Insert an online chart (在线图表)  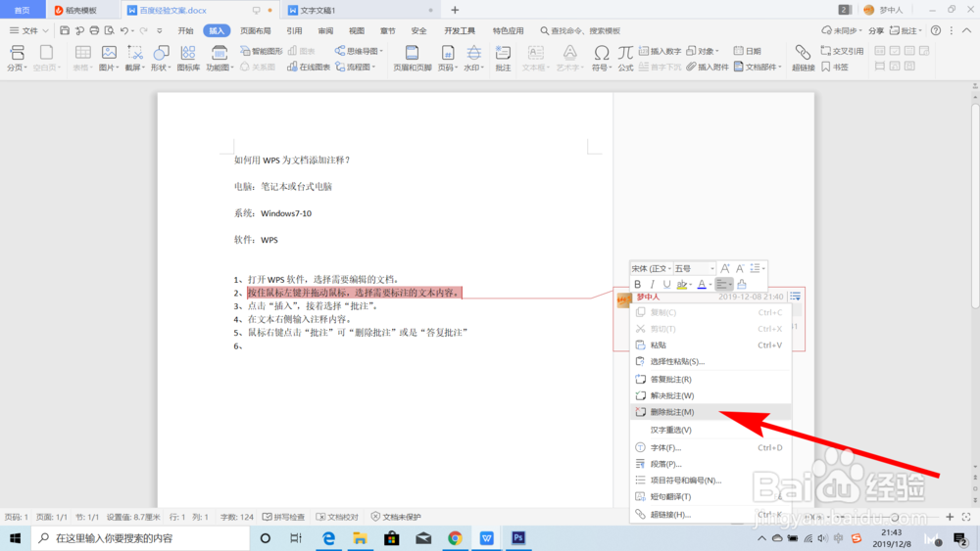(309, 67)
